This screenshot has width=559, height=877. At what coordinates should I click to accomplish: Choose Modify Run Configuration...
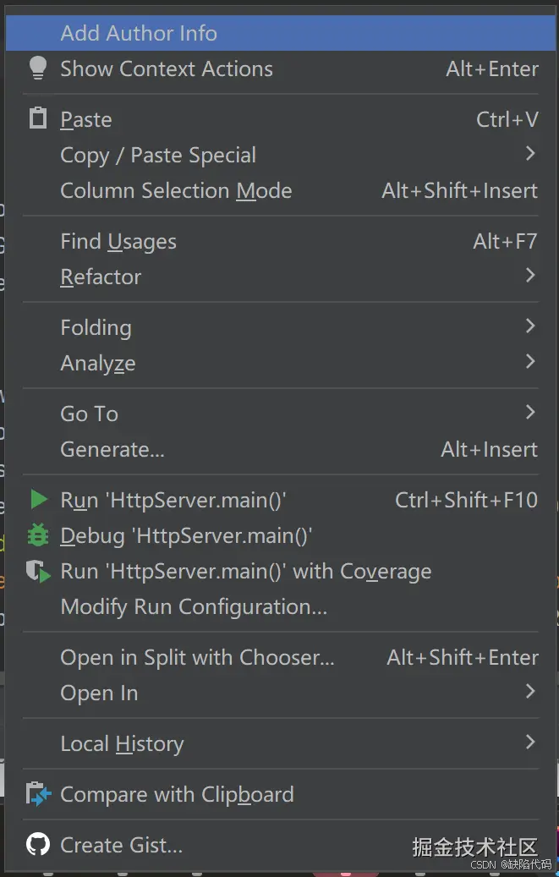tap(194, 606)
